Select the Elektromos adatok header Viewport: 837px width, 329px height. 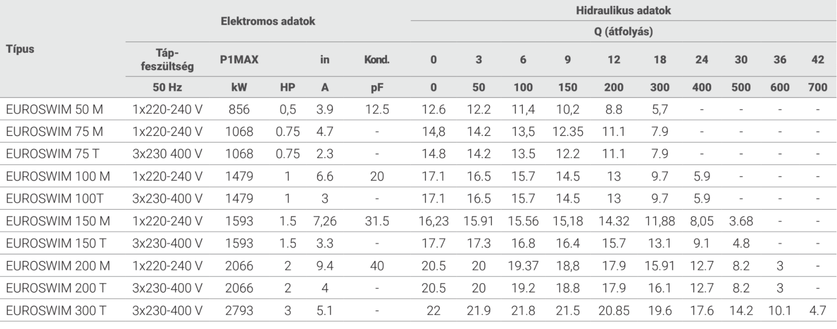click(268, 21)
